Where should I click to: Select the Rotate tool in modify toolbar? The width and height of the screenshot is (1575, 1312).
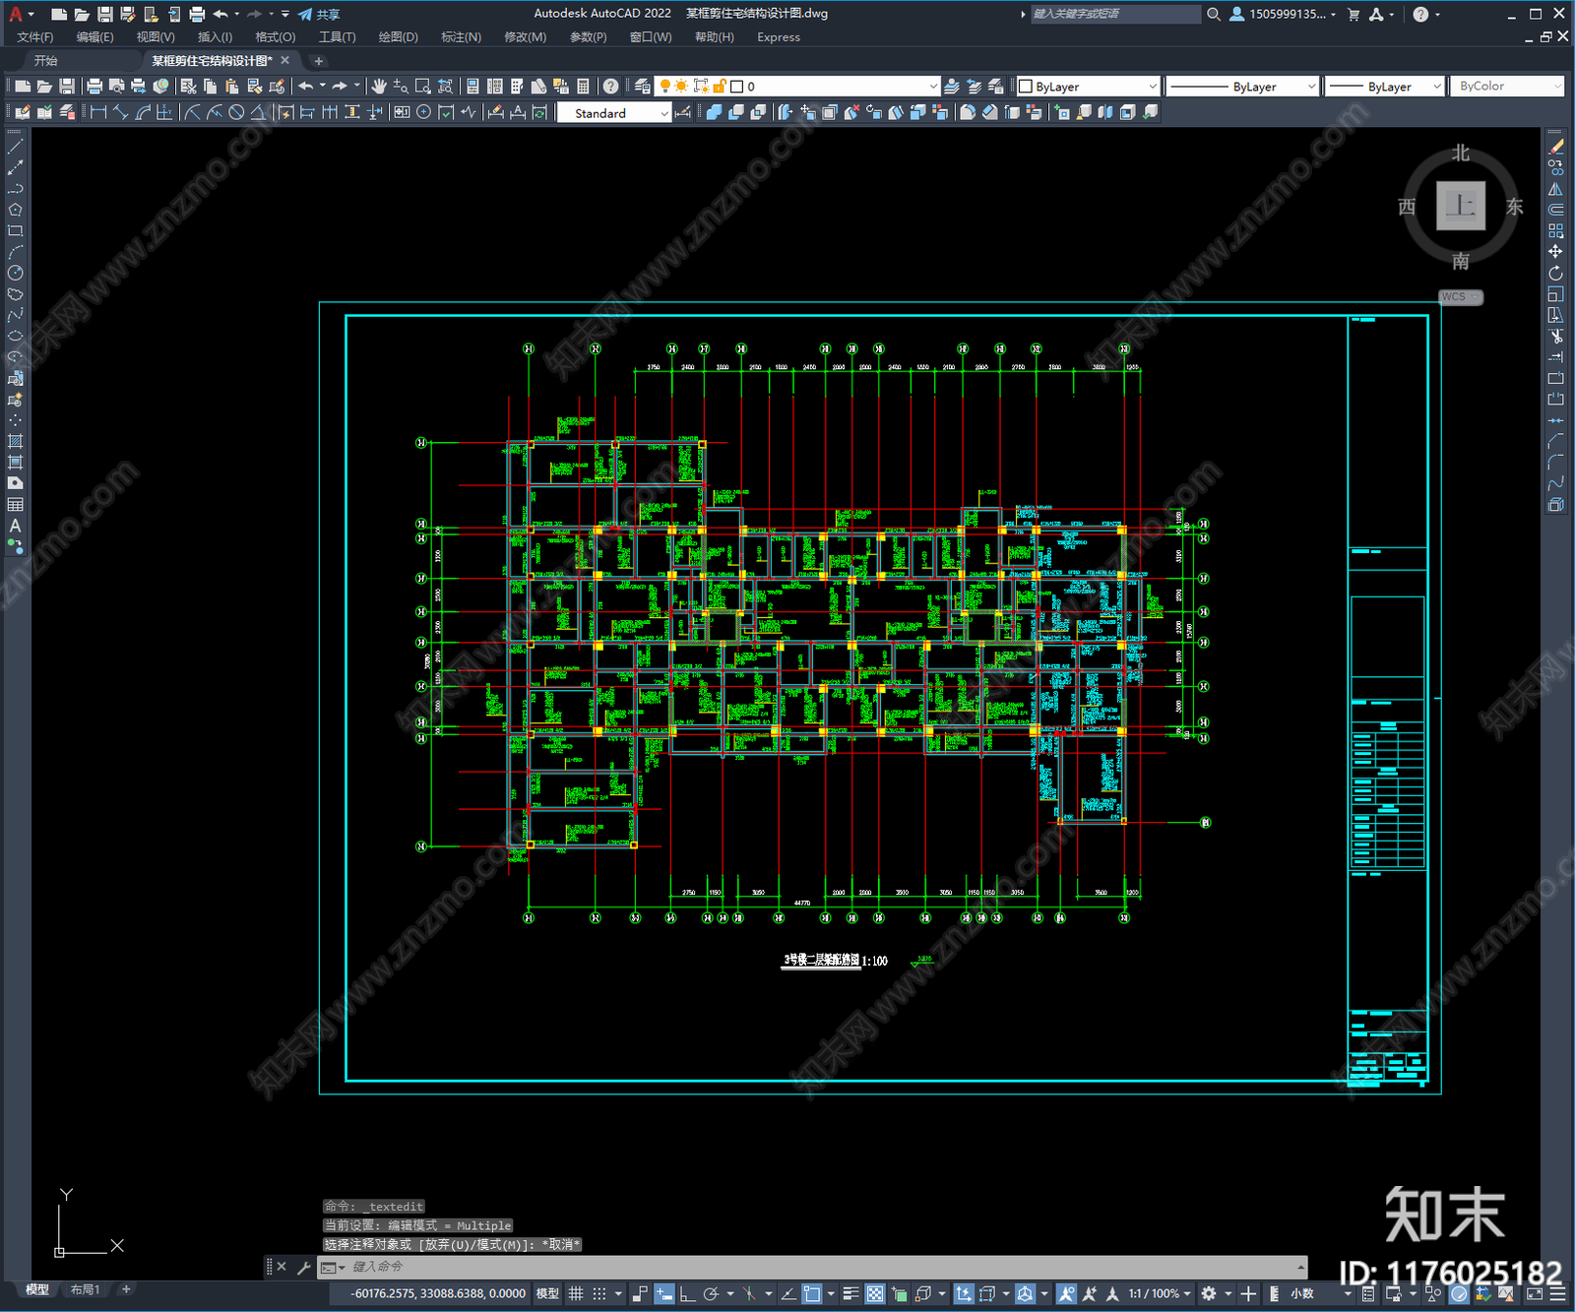click(1555, 273)
